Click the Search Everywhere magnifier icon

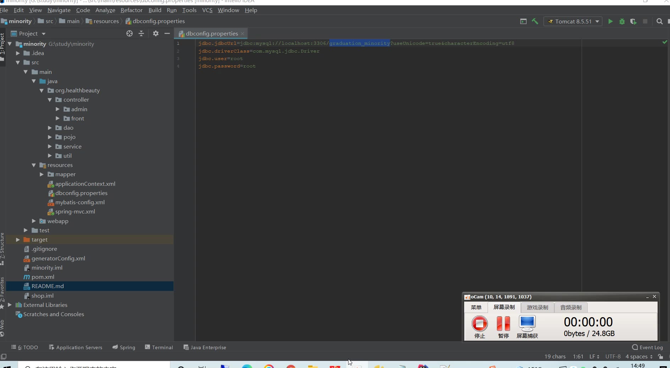pos(659,21)
